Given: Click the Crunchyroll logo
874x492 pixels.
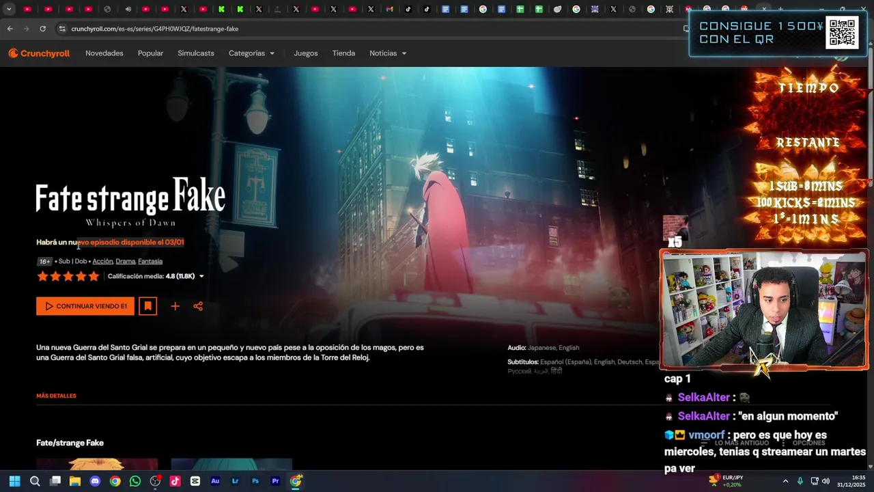Looking at the screenshot, I should 39,53.
